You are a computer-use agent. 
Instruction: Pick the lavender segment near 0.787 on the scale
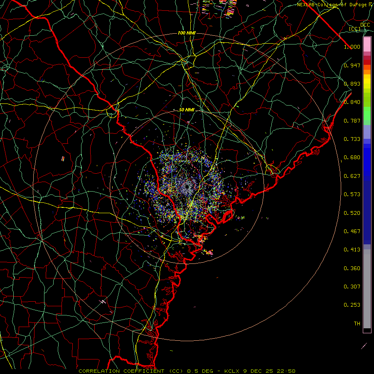tap(367, 132)
